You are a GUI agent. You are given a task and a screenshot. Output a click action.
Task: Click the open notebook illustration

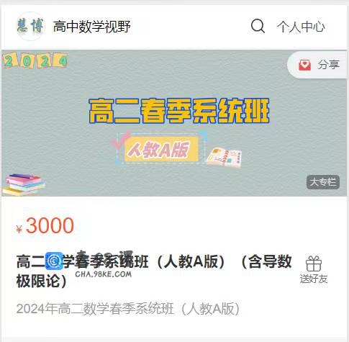224,157
